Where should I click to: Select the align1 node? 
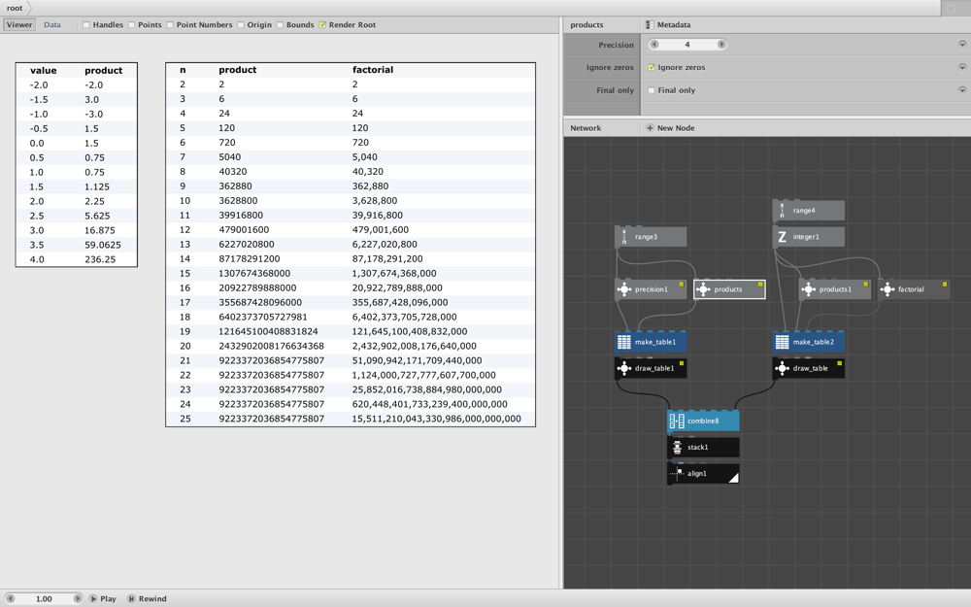coord(703,473)
